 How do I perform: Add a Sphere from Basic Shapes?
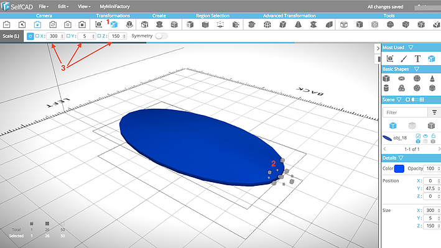click(417, 78)
